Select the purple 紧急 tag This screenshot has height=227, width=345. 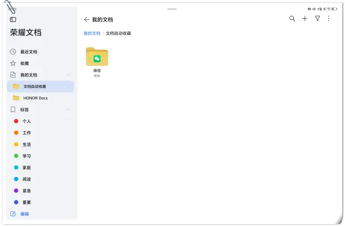26,191
